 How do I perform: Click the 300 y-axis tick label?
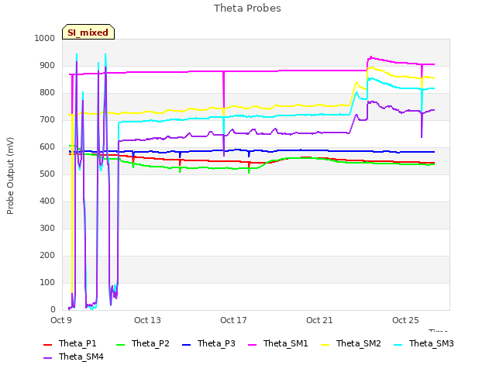pyautogui.click(x=47, y=229)
